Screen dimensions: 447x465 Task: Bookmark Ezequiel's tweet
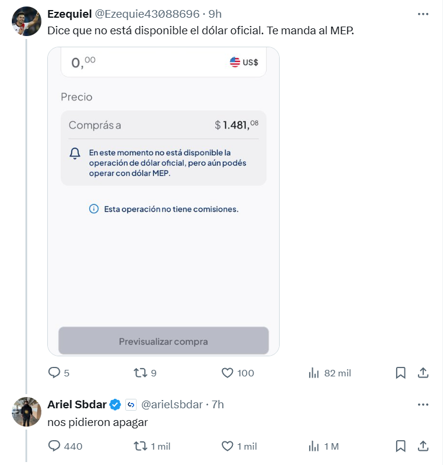coord(400,373)
